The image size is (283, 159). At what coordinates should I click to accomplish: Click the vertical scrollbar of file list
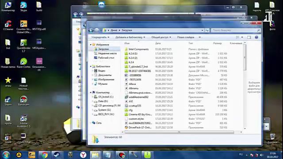point(245,57)
